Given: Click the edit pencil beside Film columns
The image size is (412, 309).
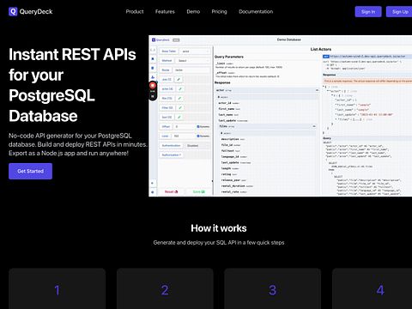Looking at the screenshot, I should pos(179,98).
